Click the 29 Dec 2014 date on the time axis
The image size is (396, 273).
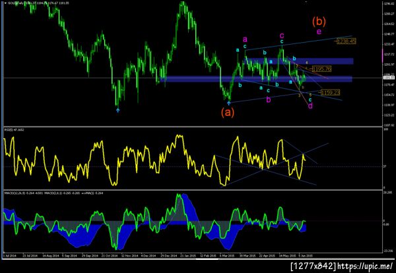coord(168,255)
